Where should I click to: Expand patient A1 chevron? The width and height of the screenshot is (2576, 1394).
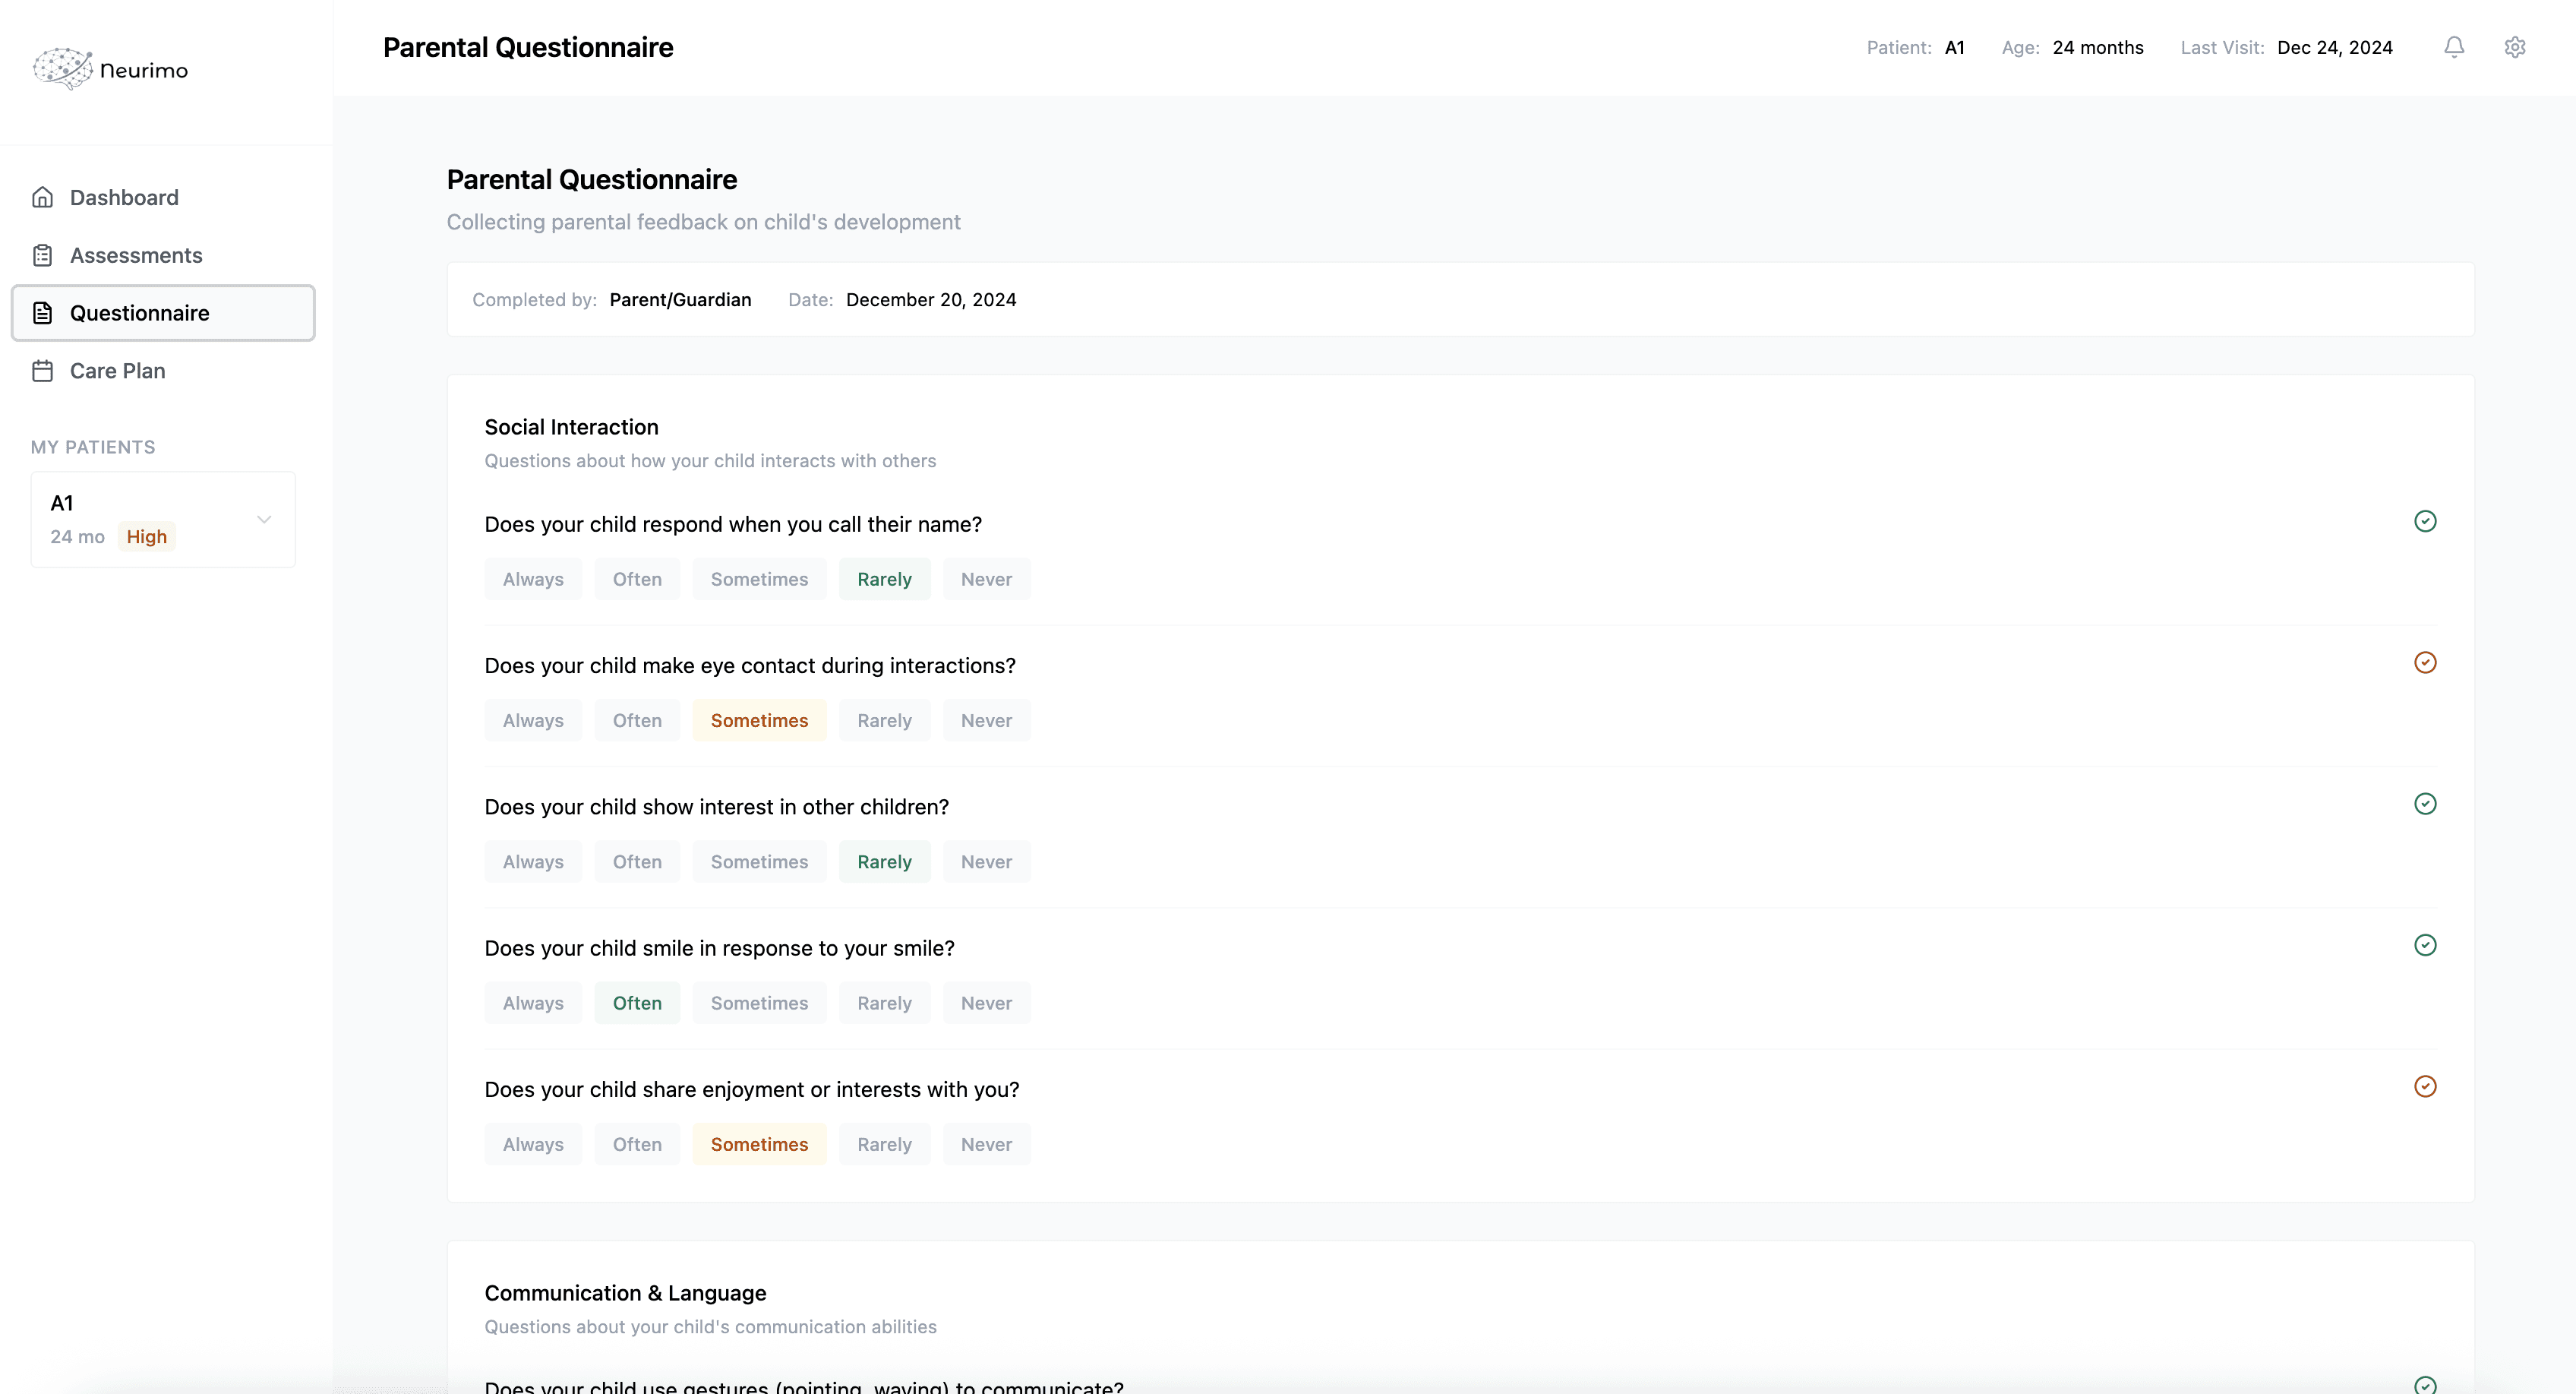point(264,519)
